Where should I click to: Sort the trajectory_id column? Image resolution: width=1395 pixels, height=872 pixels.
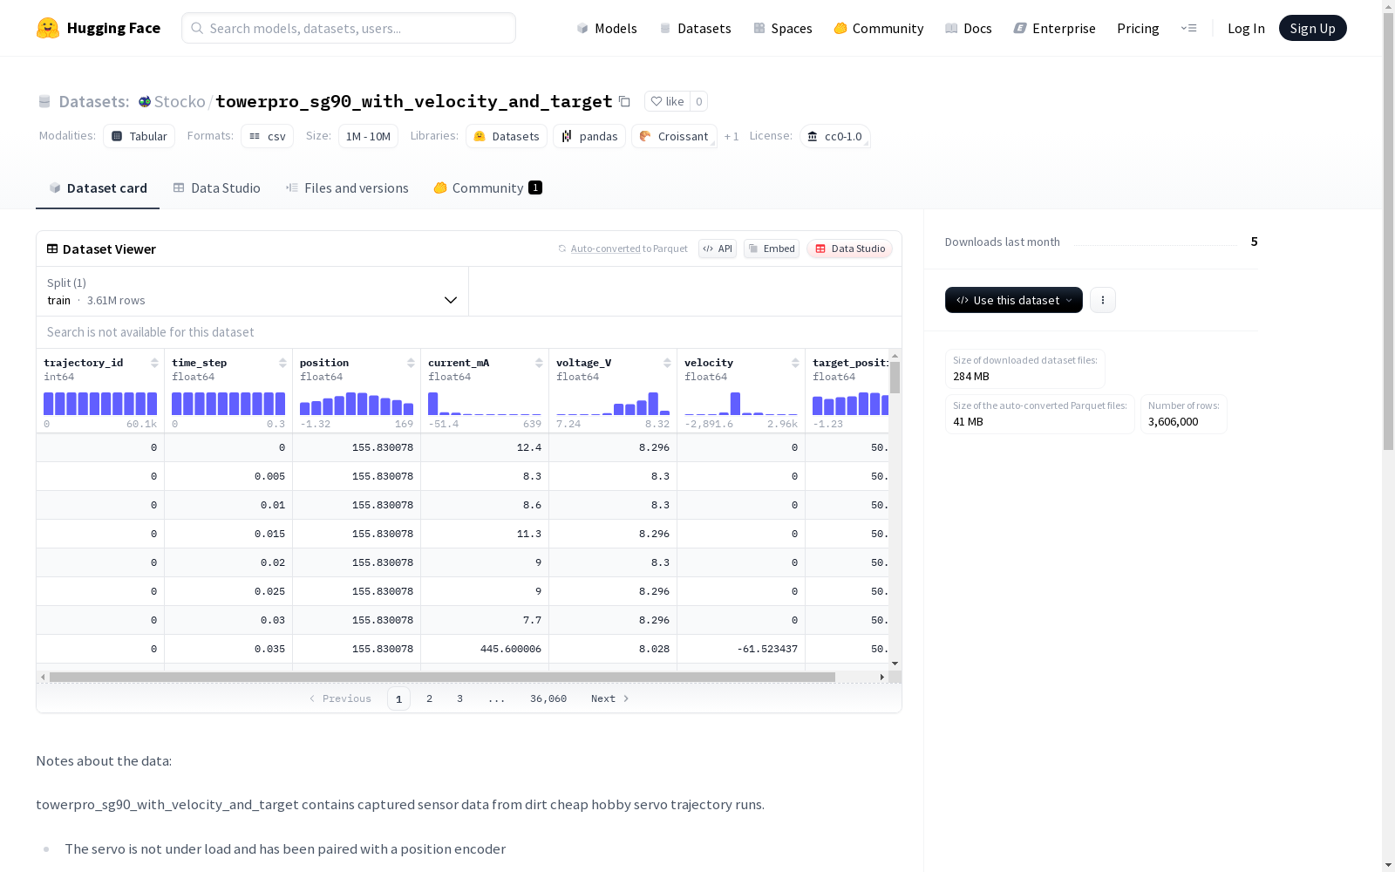[x=154, y=363]
